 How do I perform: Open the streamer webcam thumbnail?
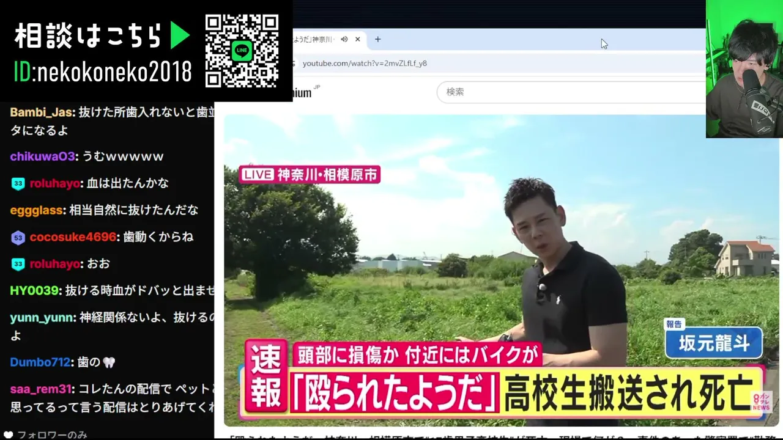[744, 69]
